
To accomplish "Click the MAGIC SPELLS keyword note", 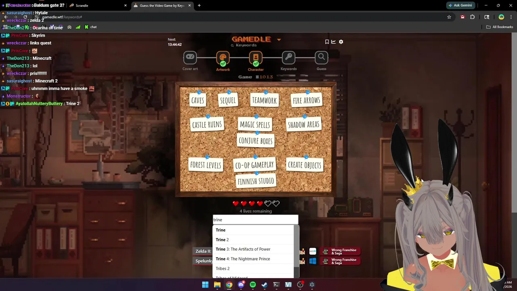I will tap(255, 124).
